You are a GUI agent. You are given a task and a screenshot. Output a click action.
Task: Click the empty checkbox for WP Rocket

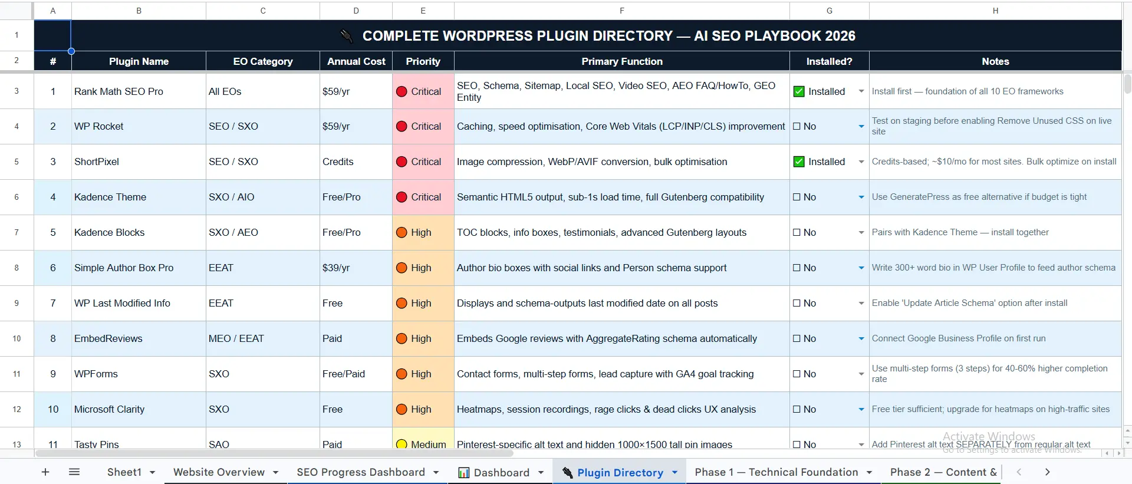click(797, 126)
